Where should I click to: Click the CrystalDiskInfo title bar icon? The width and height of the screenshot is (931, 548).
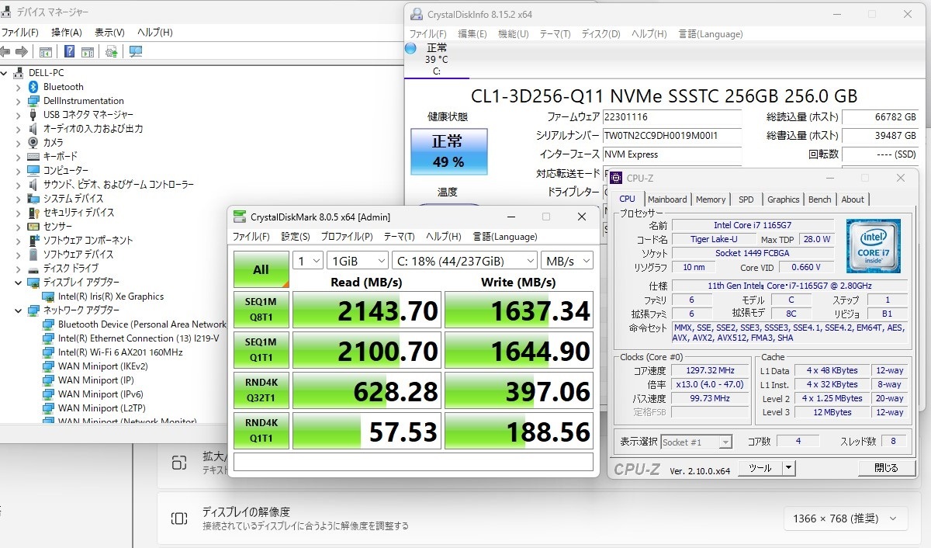pyautogui.click(x=416, y=14)
